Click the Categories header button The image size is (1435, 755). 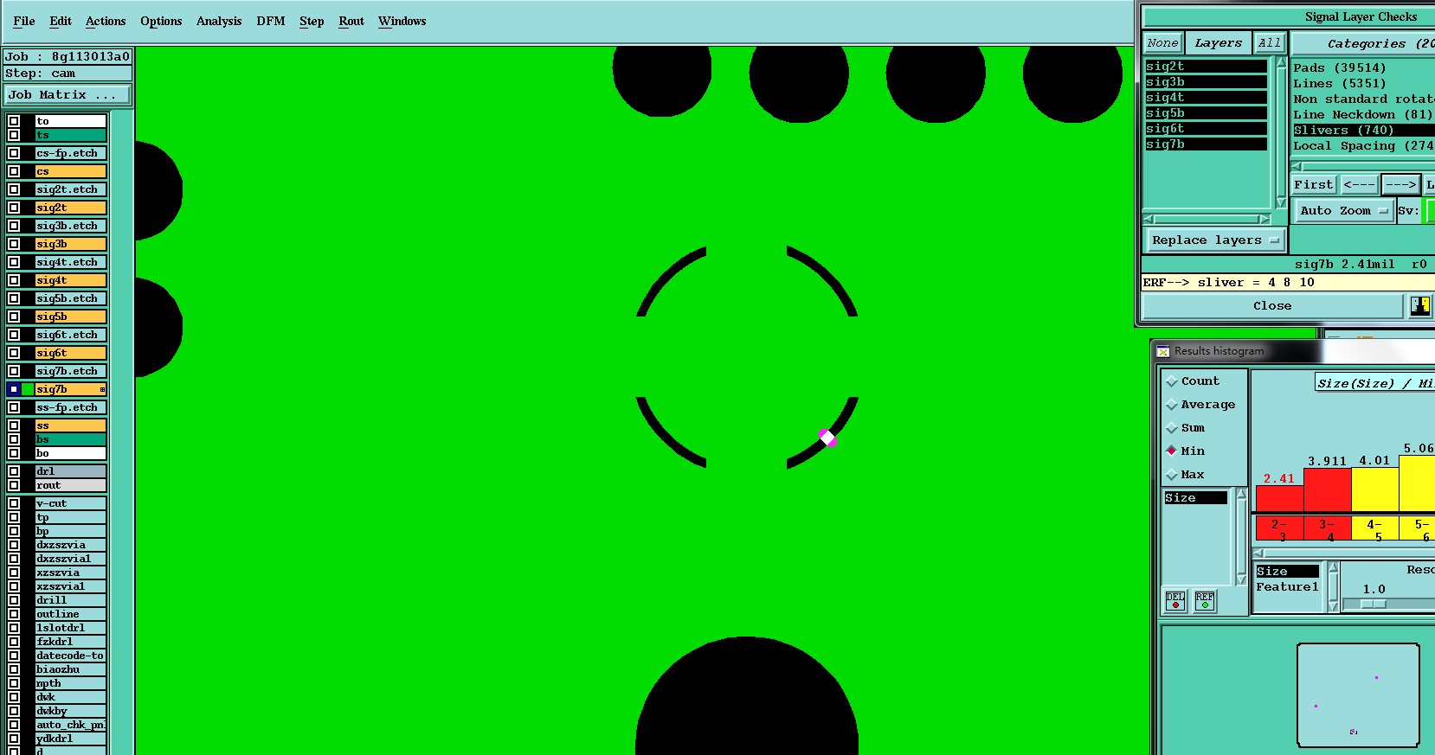(x=1364, y=43)
